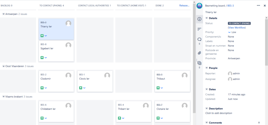Screen dimensions: 268x125
Task: Collapse the Dates section
Action: tap(207, 89)
